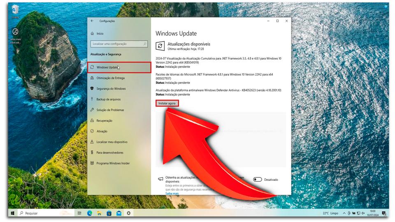The width and height of the screenshot is (395, 222).
Task: Click the megaphone icon beside Obtenha as atualizações
Action: coord(160,179)
